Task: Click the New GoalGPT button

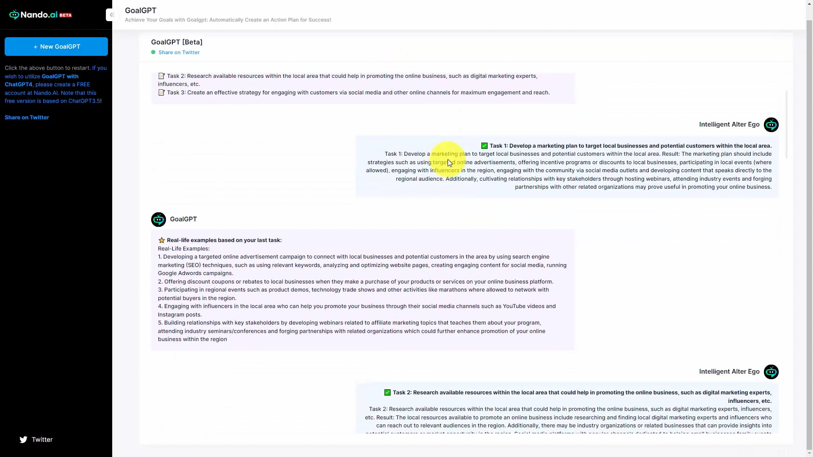Action: [x=56, y=47]
